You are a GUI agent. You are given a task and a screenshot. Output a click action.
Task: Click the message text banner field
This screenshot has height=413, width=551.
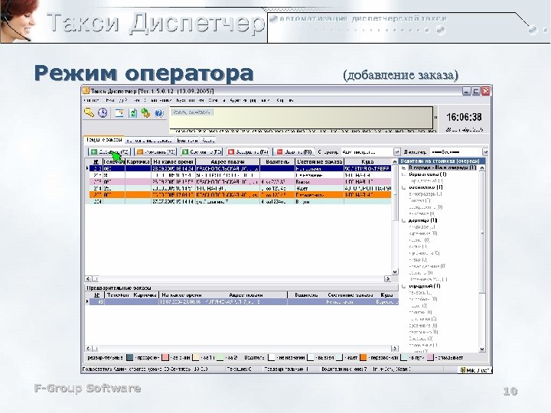[x=302, y=118]
